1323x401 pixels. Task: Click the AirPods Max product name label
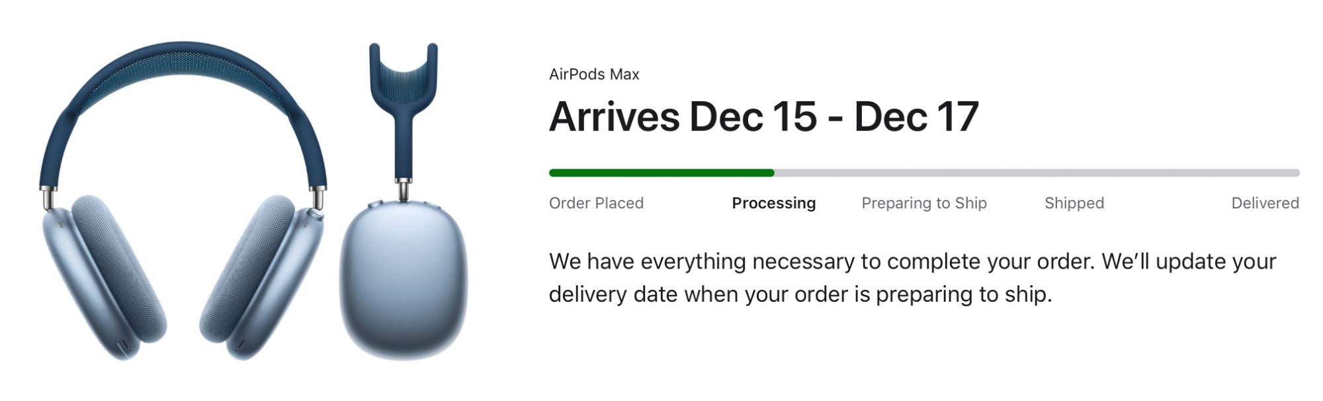coord(594,74)
